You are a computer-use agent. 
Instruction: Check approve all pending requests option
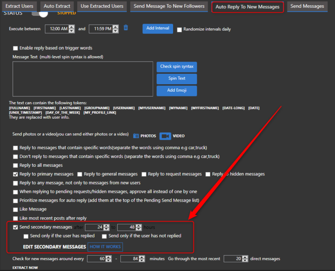[15, 192]
